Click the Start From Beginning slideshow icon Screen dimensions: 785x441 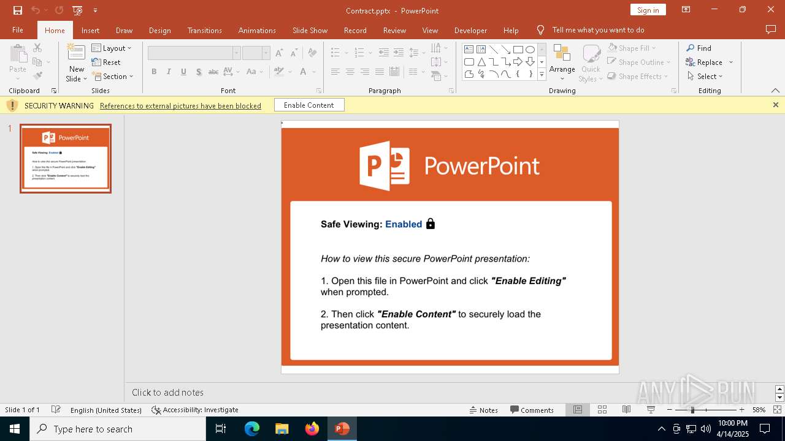pyautogui.click(x=77, y=10)
